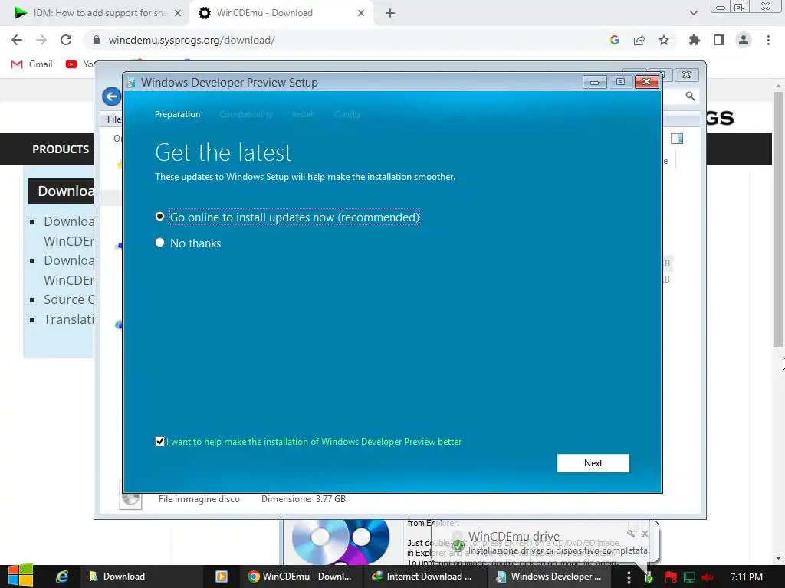This screenshot has height=588, width=785.
Task: Open Chrome three-dot menu
Action: click(768, 40)
